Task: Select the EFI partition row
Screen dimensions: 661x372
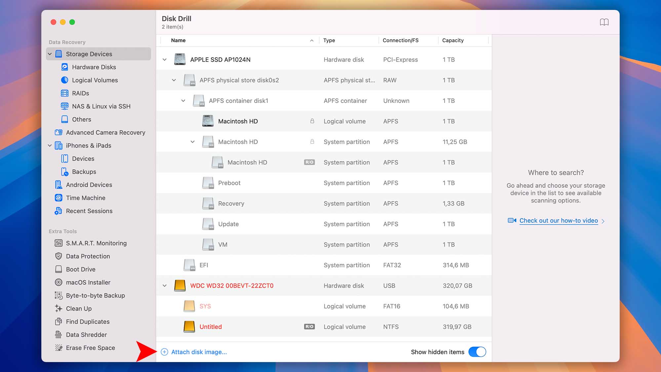Action: click(324, 265)
